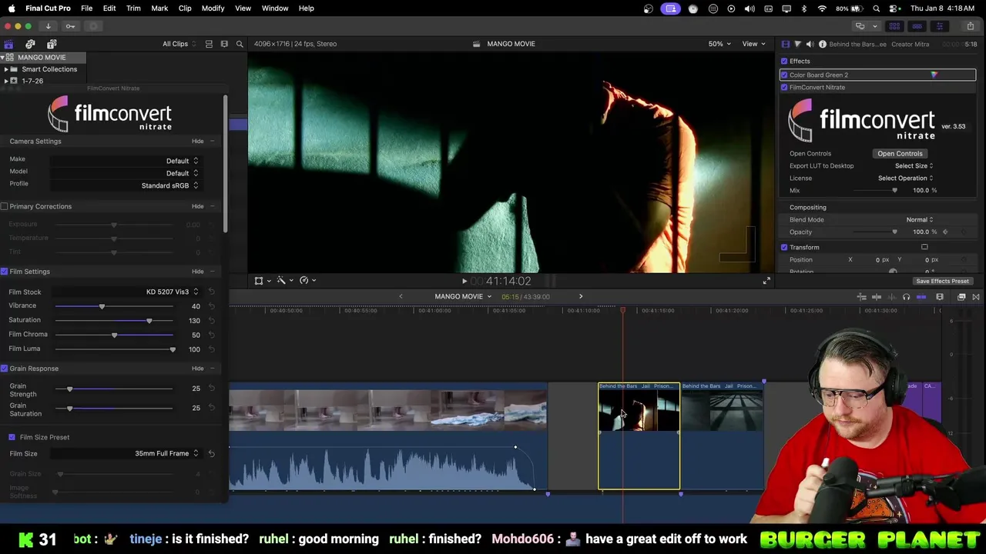
Task: Click the Share export icon
Action: click(x=970, y=26)
